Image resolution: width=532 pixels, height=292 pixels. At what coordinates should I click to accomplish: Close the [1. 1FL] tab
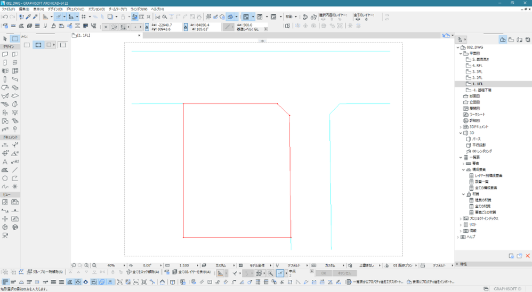(x=139, y=35)
